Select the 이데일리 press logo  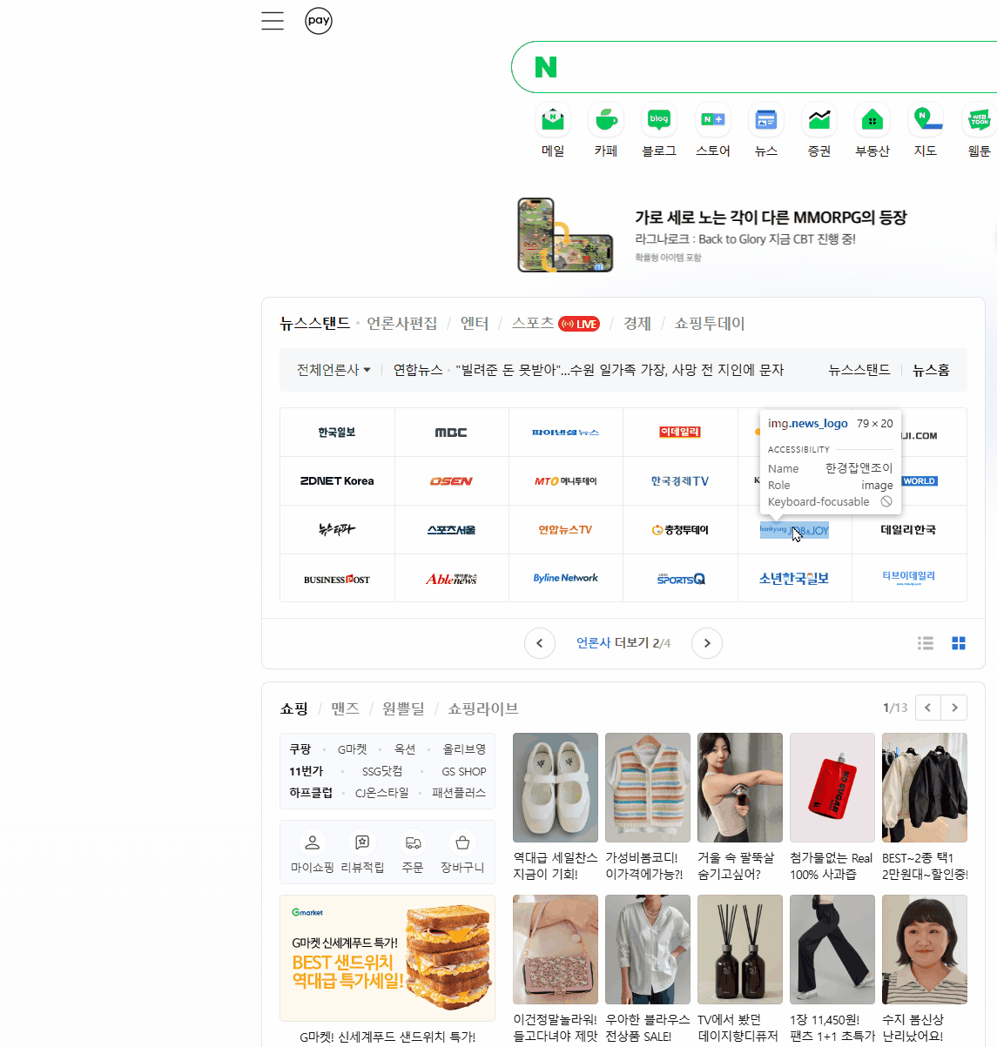[x=680, y=433]
